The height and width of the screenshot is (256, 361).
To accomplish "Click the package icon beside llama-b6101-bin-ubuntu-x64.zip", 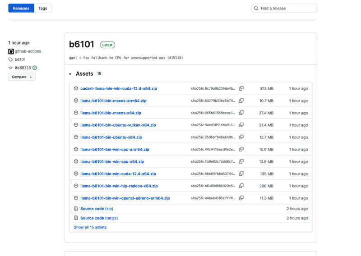I will coord(76,137).
